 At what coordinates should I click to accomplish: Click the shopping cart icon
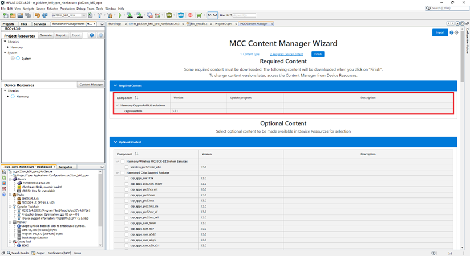tap(199, 15)
